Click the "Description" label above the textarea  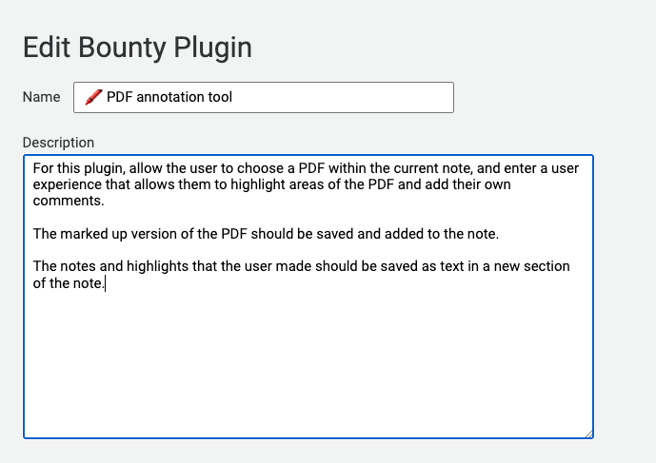(x=58, y=143)
